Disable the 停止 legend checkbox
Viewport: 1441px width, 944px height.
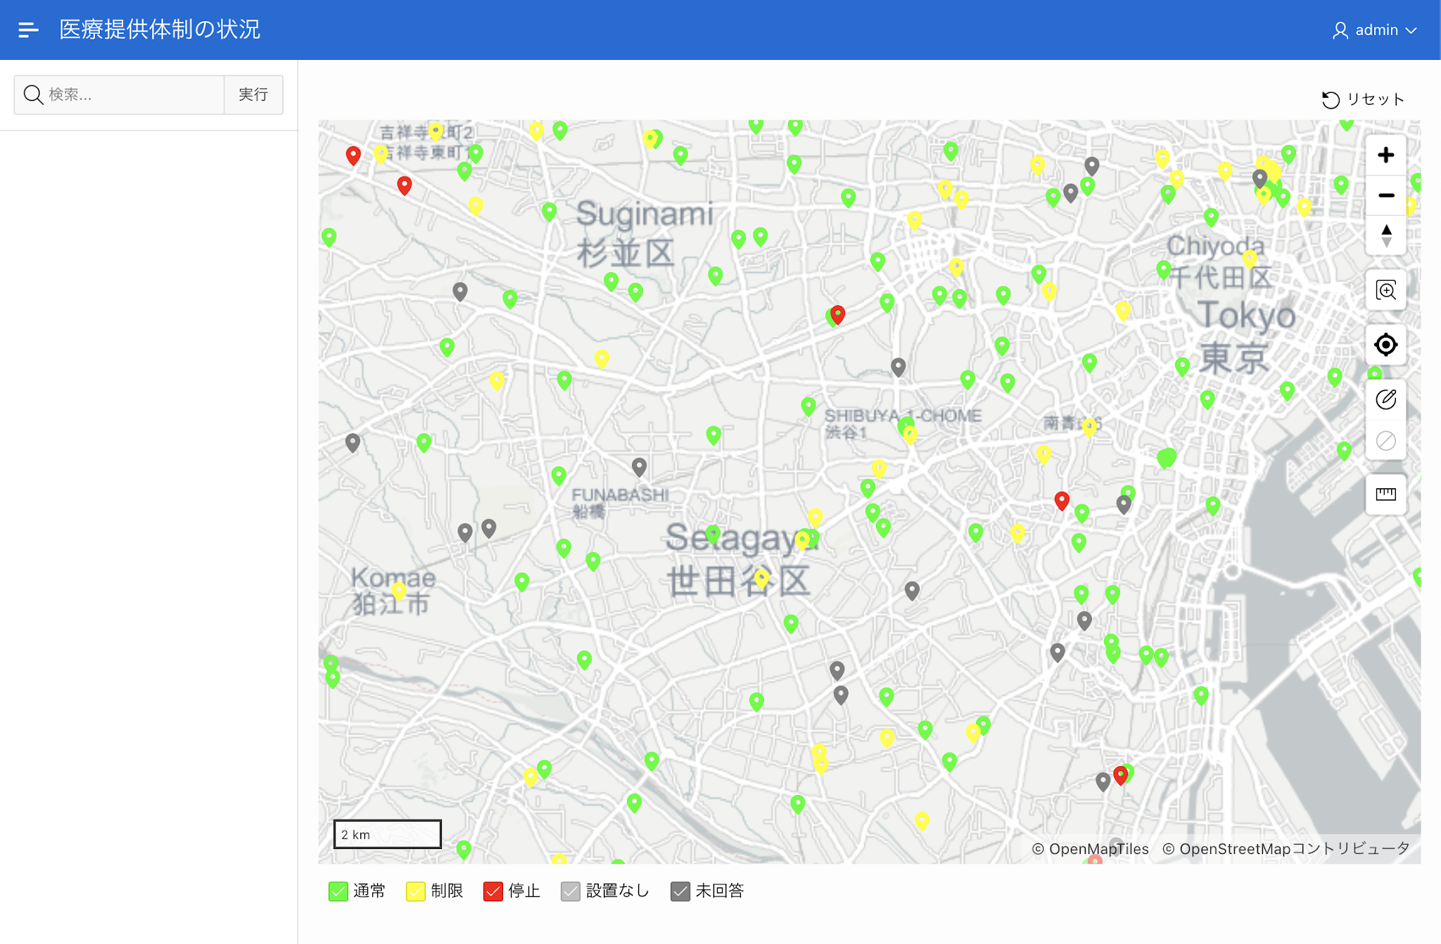493,891
